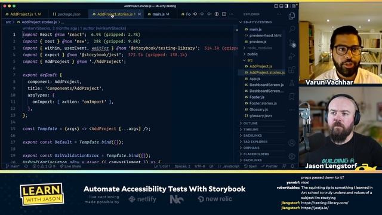Click errors and warnings count in status bar
This screenshot has height=215, width=382.
pyautogui.click(x=44, y=166)
